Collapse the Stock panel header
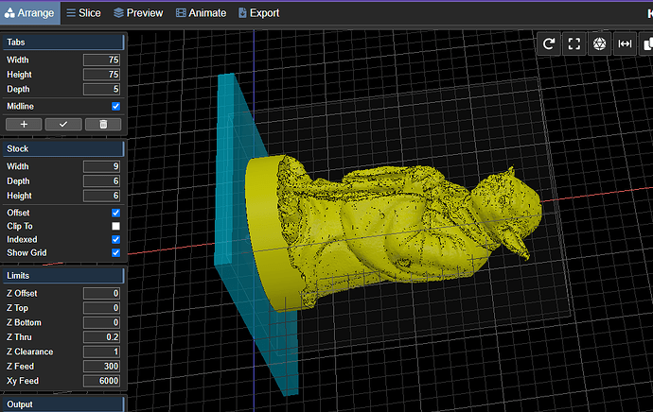Viewport: 653px width, 412px height. (x=63, y=149)
